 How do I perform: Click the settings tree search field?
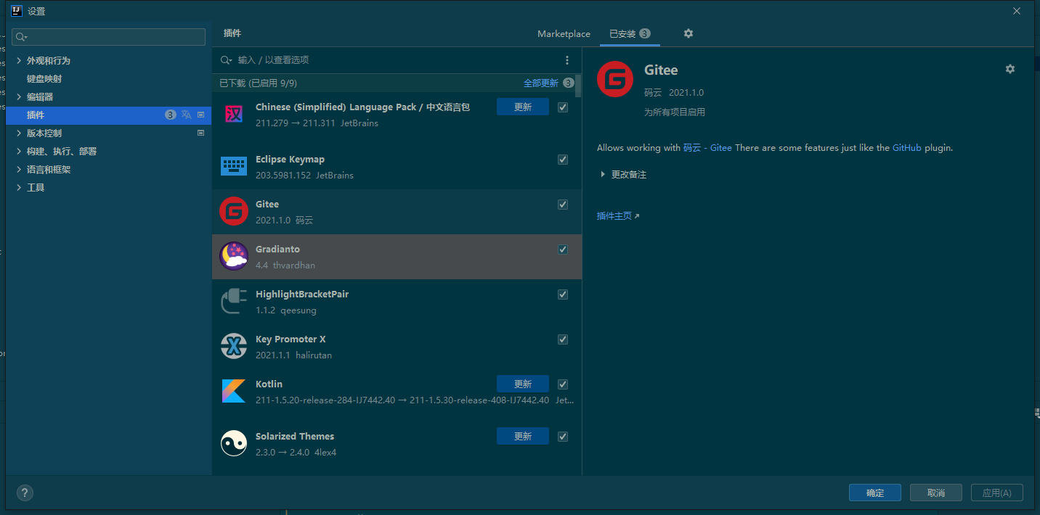109,37
